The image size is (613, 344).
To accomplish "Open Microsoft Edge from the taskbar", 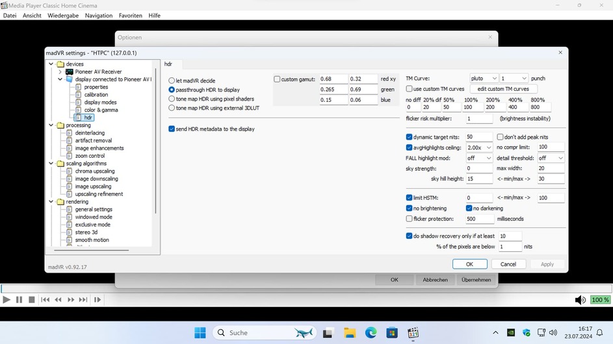I will click(x=371, y=333).
